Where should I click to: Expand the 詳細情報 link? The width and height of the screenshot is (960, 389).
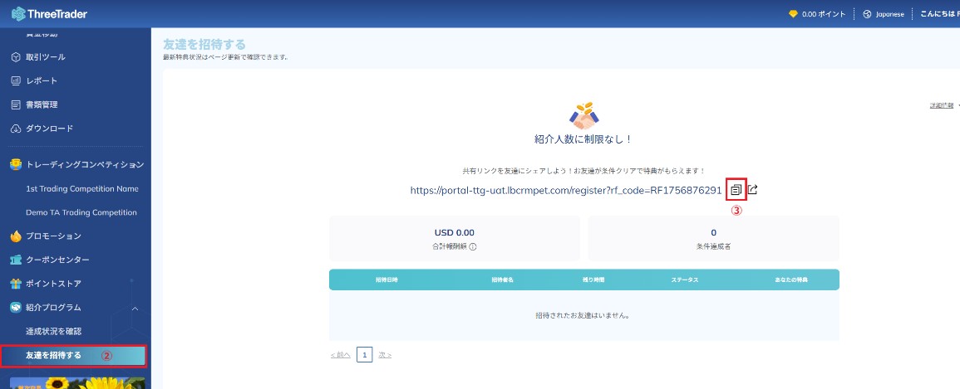942,105
